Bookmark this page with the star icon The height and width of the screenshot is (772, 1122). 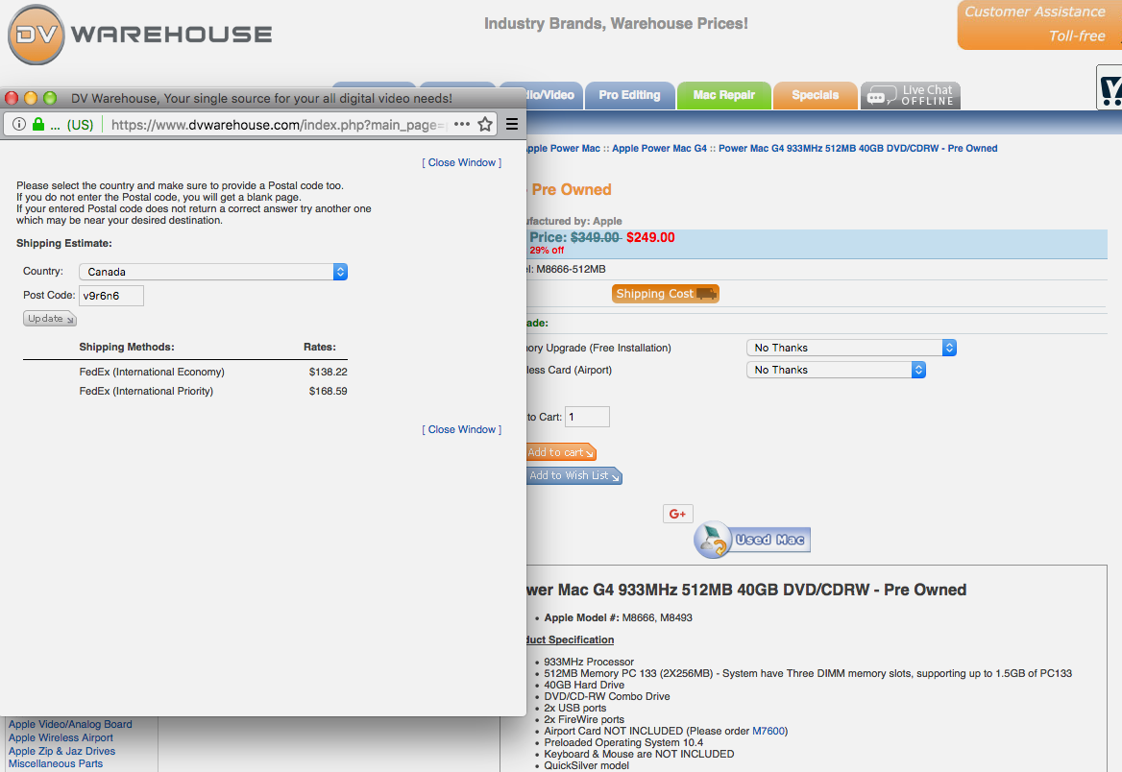point(485,124)
